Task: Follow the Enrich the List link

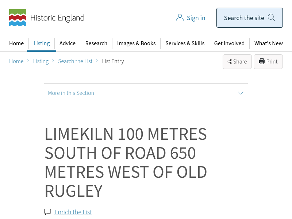Action: pyautogui.click(x=73, y=212)
